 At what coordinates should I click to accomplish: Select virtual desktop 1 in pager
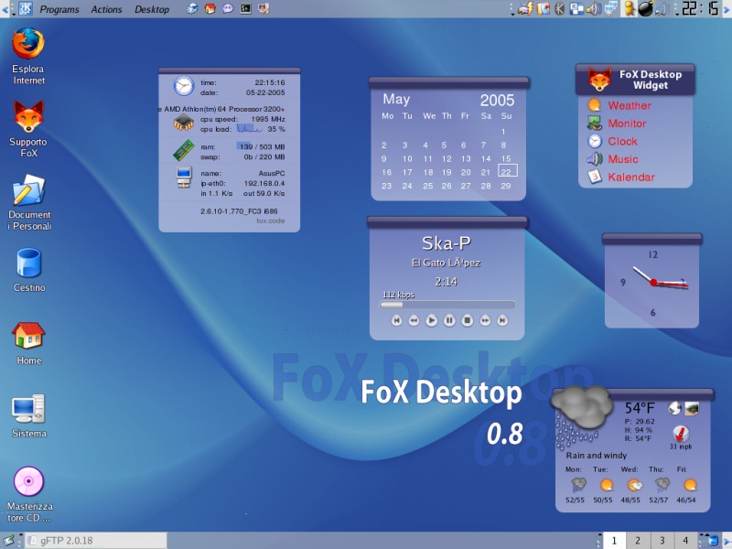pyautogui.click(x=614, y=541)
